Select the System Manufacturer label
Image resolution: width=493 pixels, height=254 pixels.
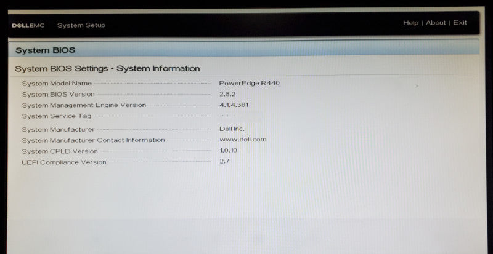point(58,129)
